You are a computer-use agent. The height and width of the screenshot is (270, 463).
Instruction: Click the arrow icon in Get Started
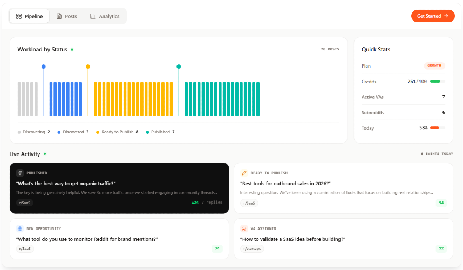[446, 16]
